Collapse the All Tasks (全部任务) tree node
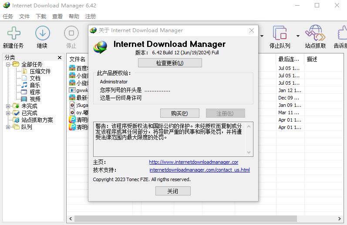This screenshot has height=225, width=347. tap(8, 64)
